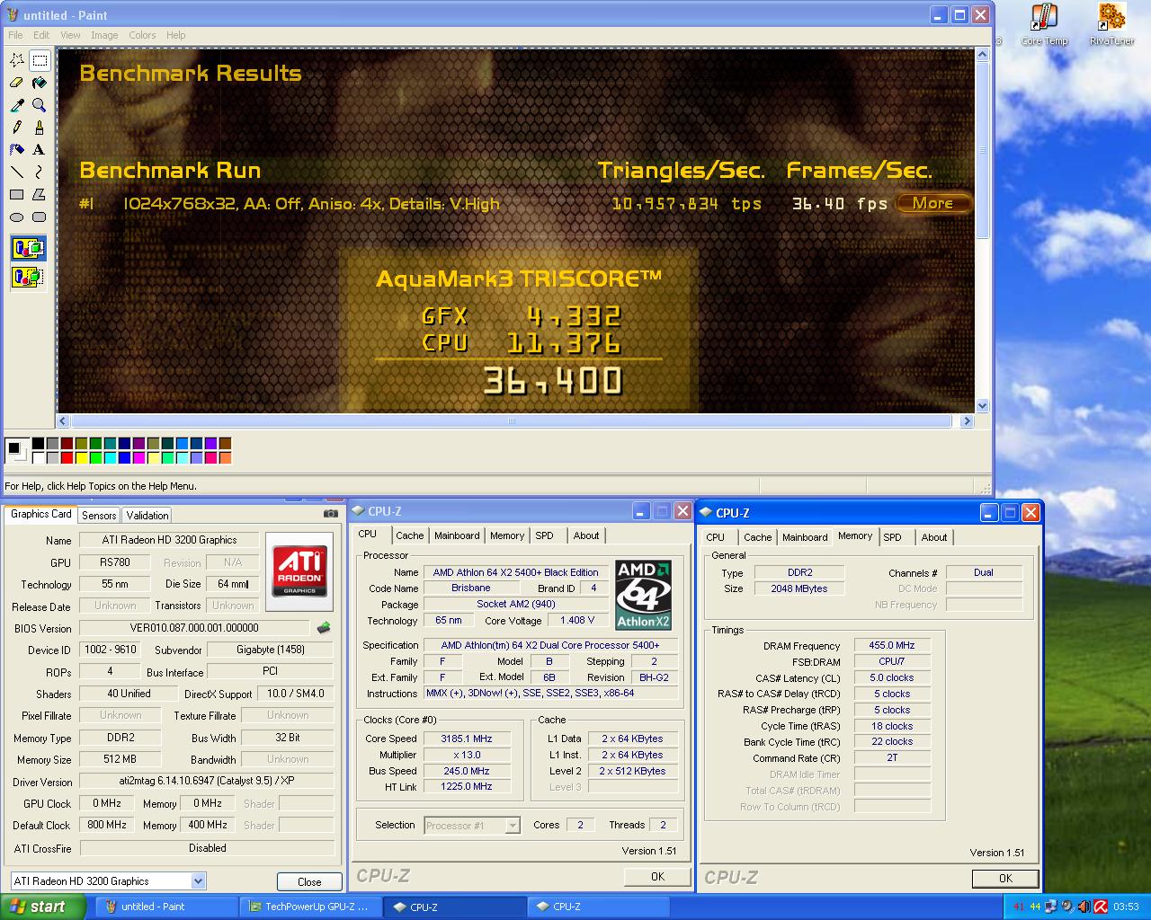Select the yellow color swatch in palette
The width and height of the screenshot is (1151, 920).
pyautogui.click(x=81, y=458)
